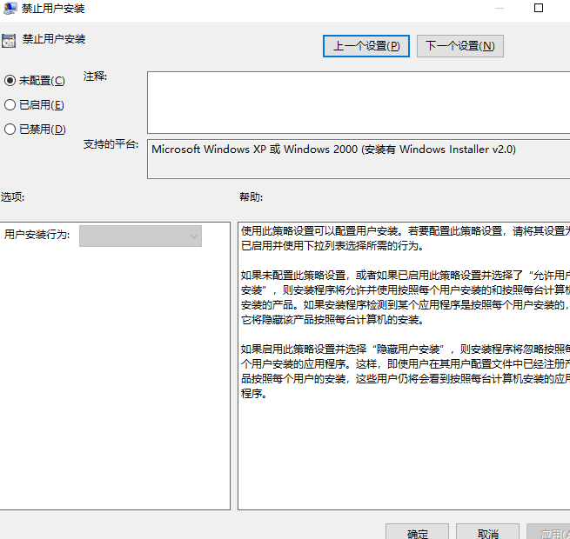Go to 上一个设置(P)
The image size is (570, 539).
(365, 46)
